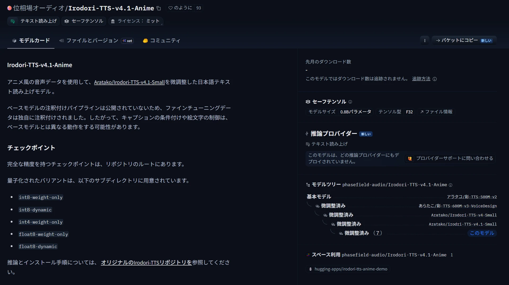Click int8-dynamic code text
Image resolution: width=509 pixels, height=285 pixels.
pyautogui.click(x=35, y=210)
